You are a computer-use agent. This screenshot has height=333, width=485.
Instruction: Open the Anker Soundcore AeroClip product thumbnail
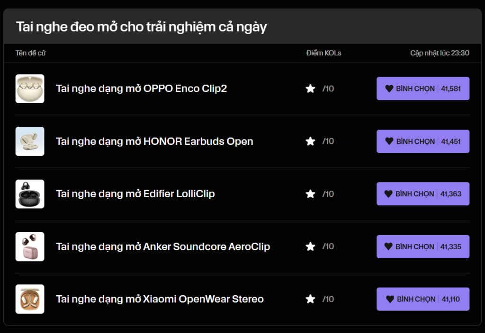(30, 246)
